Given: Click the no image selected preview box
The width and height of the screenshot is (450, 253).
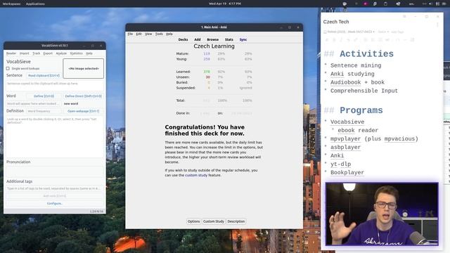Looking at the screenshot, I should [84, 69].
